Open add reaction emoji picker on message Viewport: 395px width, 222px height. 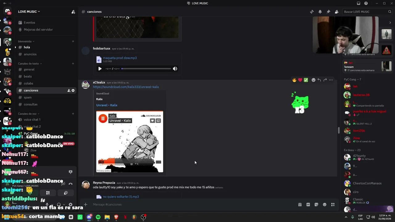[314, 80]
